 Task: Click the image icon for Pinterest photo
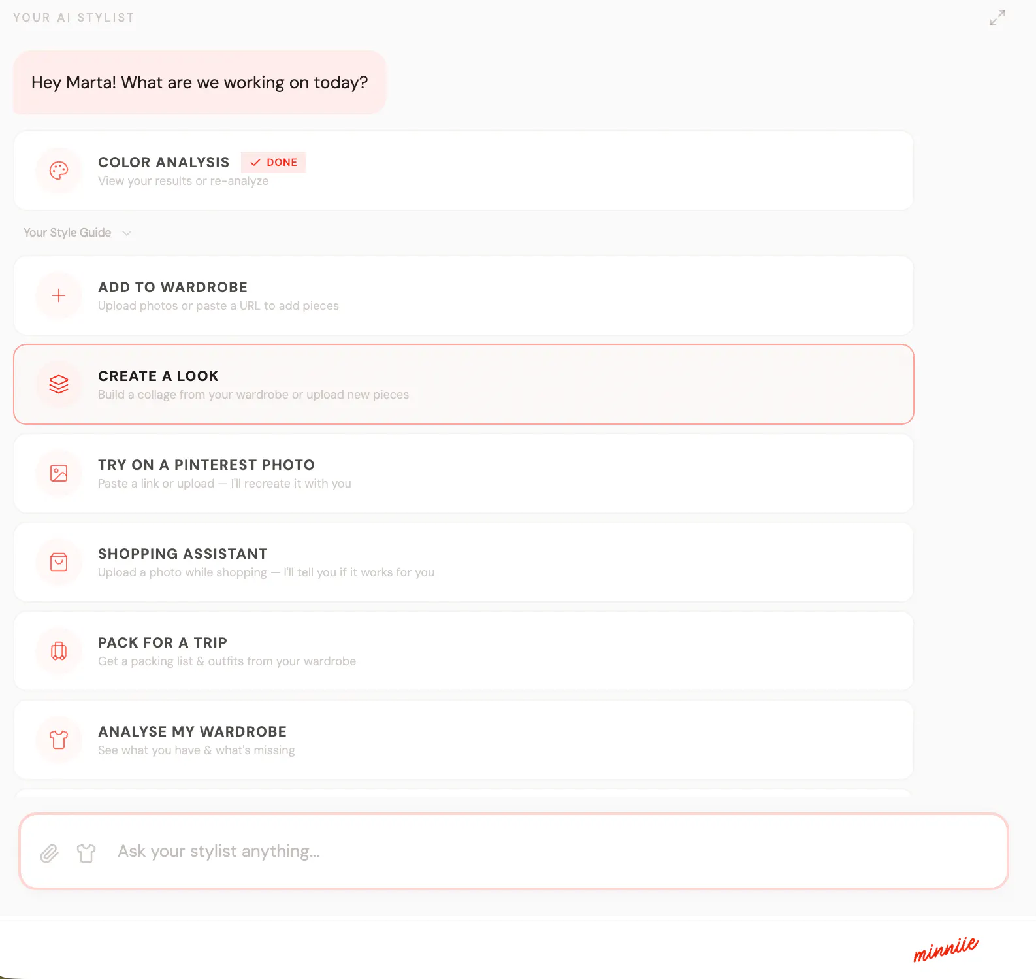[x=59, y=473]
